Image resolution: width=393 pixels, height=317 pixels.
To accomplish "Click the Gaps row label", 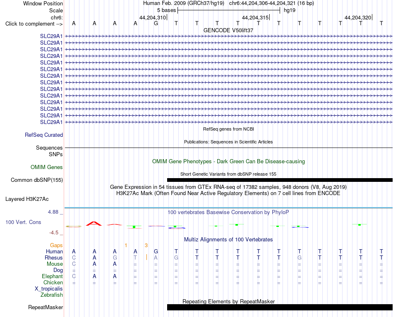I will click(x=56, y=245).
